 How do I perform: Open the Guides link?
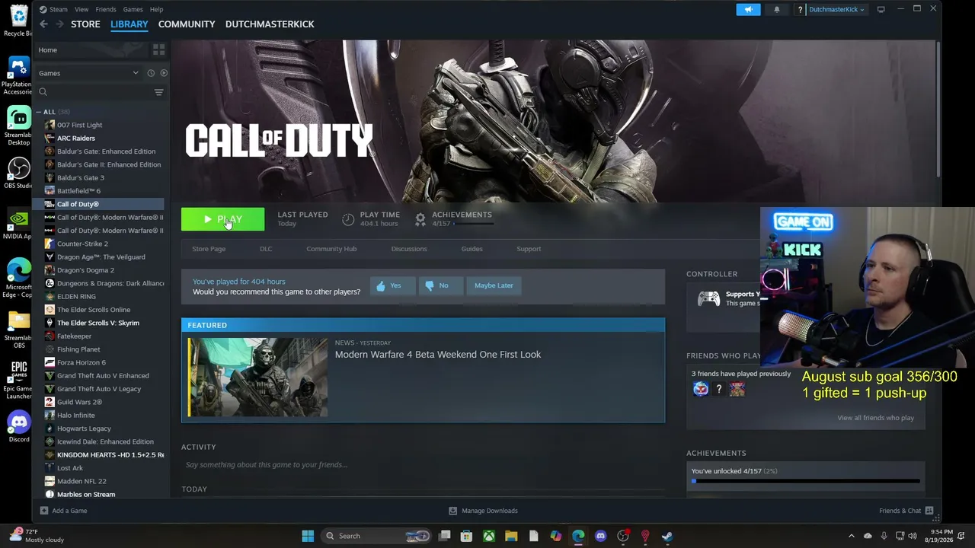point(472,249)
